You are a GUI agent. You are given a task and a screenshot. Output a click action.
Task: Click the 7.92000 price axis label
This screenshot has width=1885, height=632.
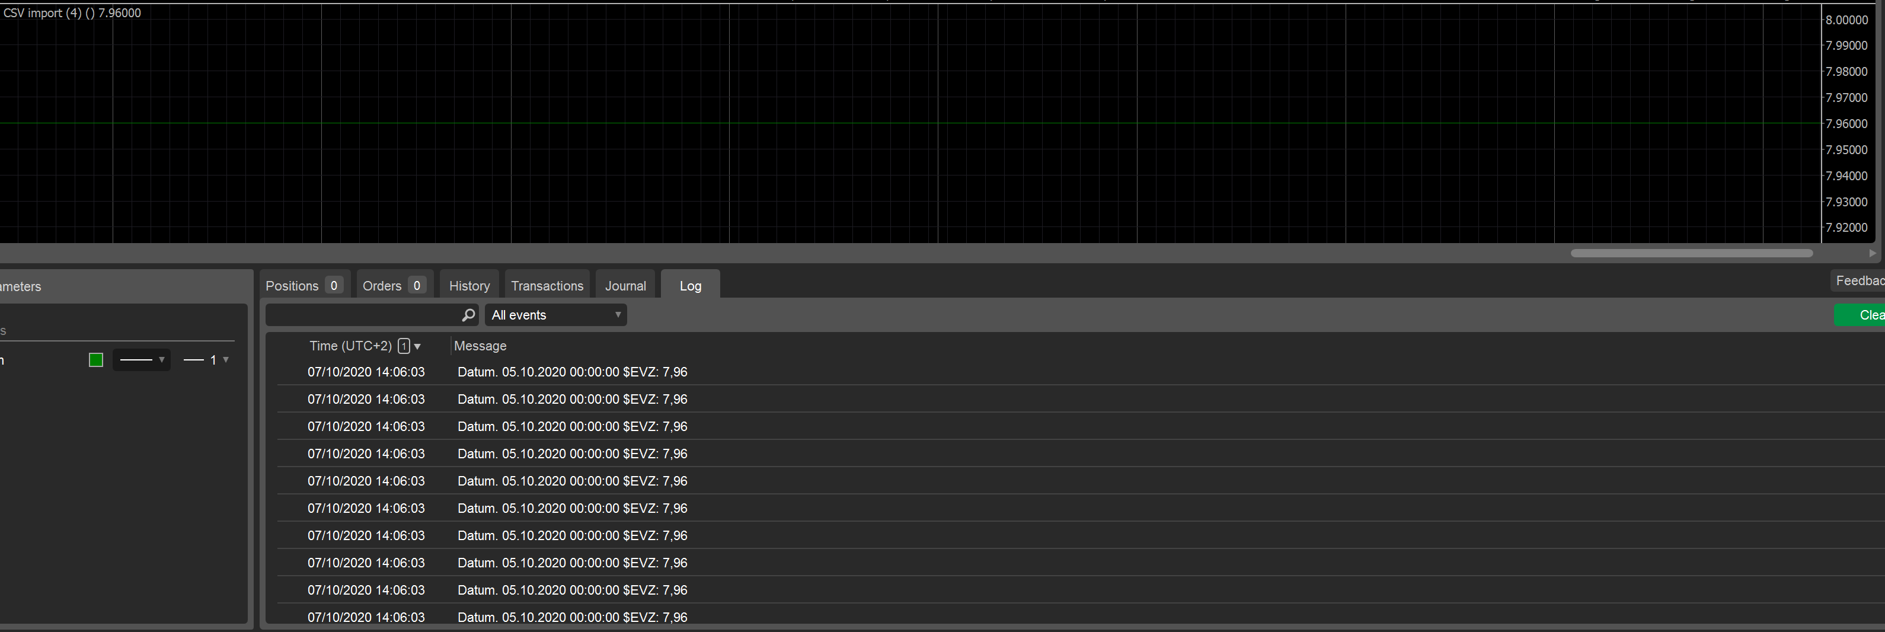click(x=1846, y=228)
